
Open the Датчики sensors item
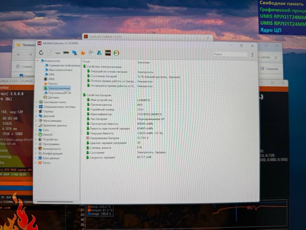[x=51, y=97]
